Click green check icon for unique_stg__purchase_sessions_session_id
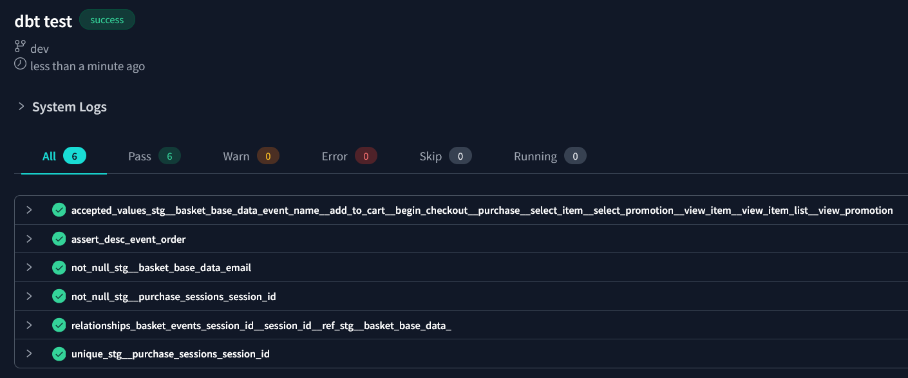 click(59, 354)
